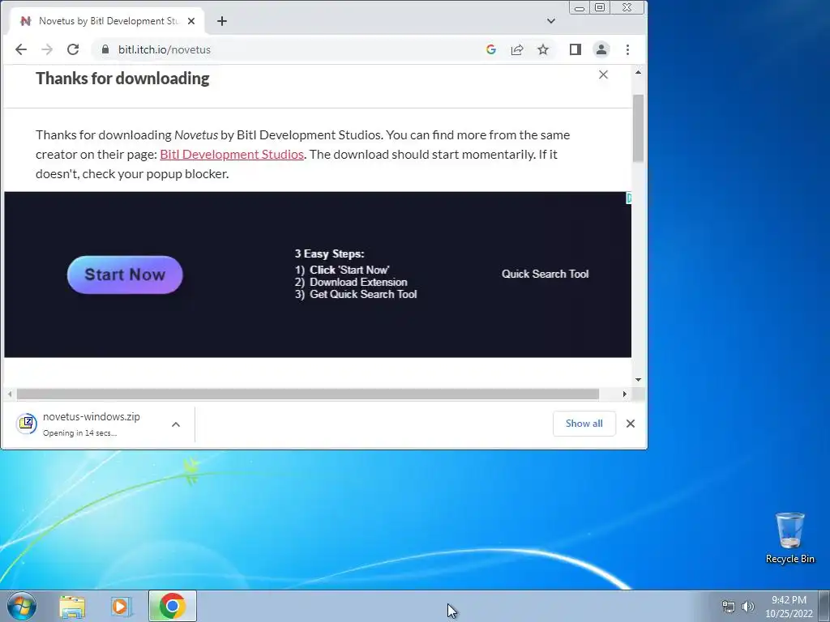Image resolution: width=830 pixels, height=622 pixels.
Task: Dismiss the Thanks for downloading dialog
Action: point(603,75)
